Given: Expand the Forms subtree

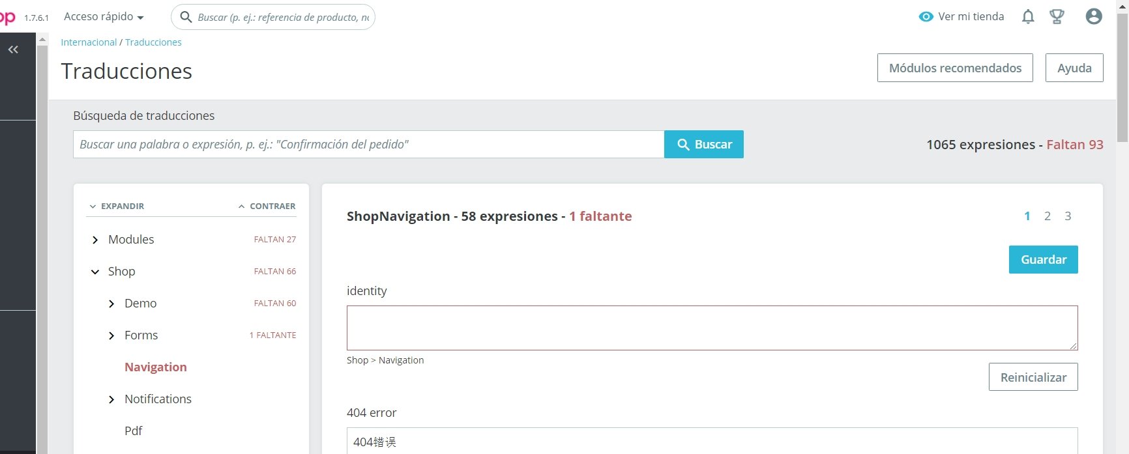Looking at the screenshot, I should [111, 335].
